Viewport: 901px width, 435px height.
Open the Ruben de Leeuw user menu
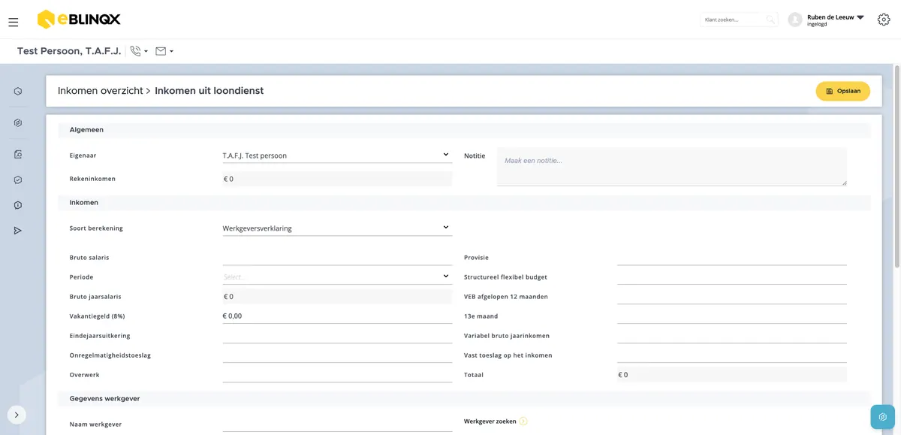pos(835,20)
